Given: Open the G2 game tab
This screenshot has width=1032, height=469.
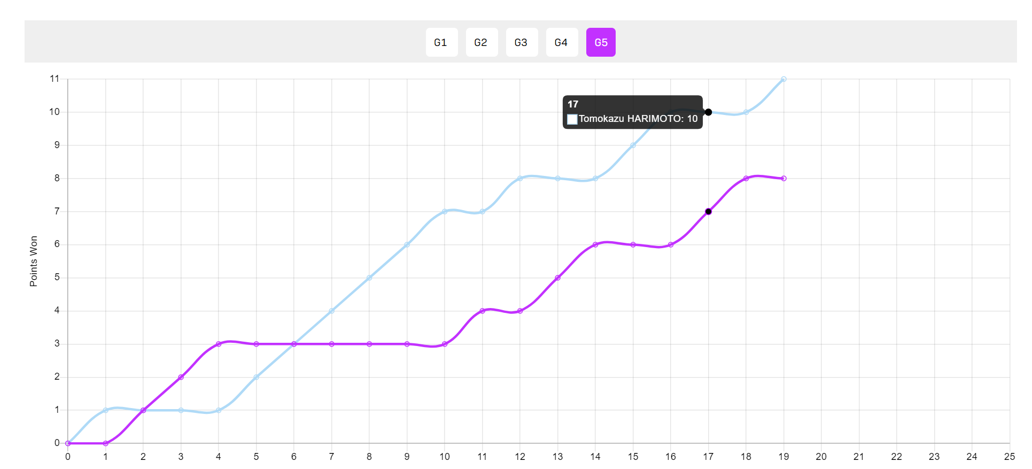Looking at the screenshot, I should 481,42.
